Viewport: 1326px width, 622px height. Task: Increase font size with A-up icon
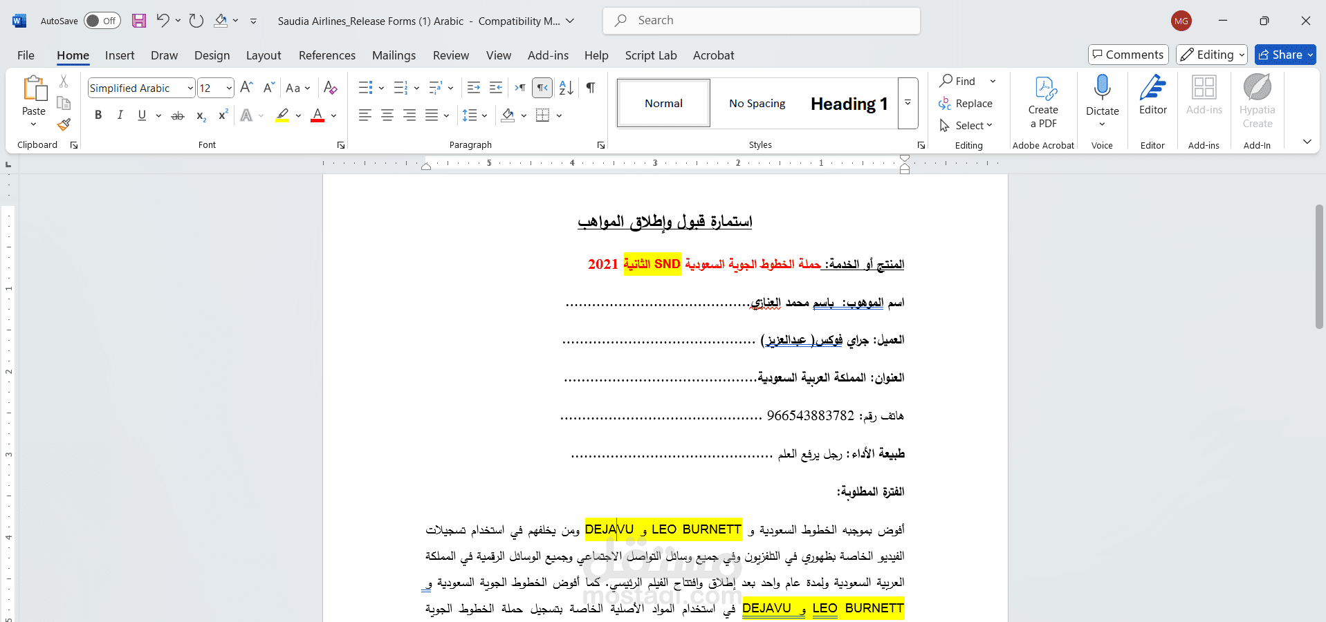pos(246,88)
